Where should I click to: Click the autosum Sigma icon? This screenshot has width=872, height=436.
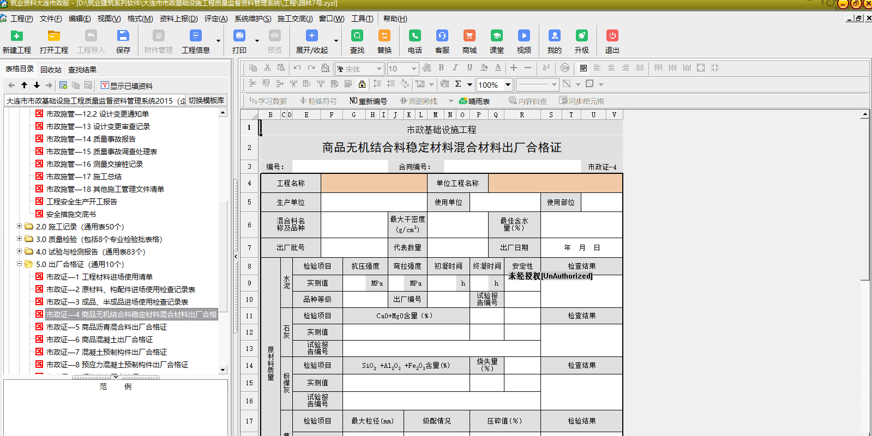coord(458,84)
